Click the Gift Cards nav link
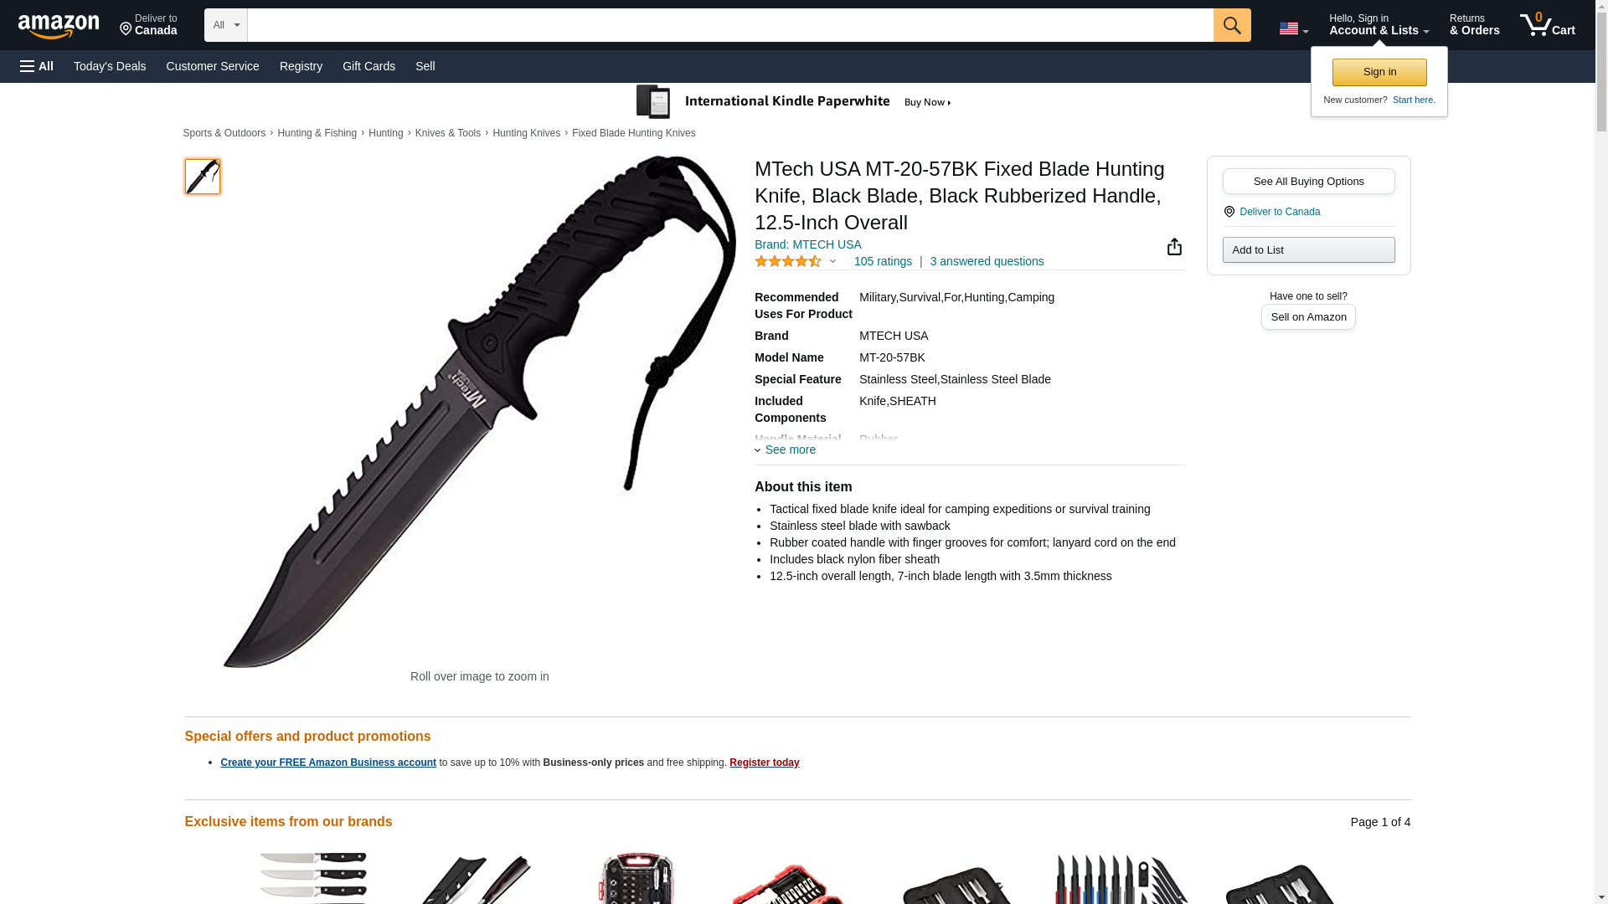The width and height of the screenshot is (1608, 904). point(368,66)
